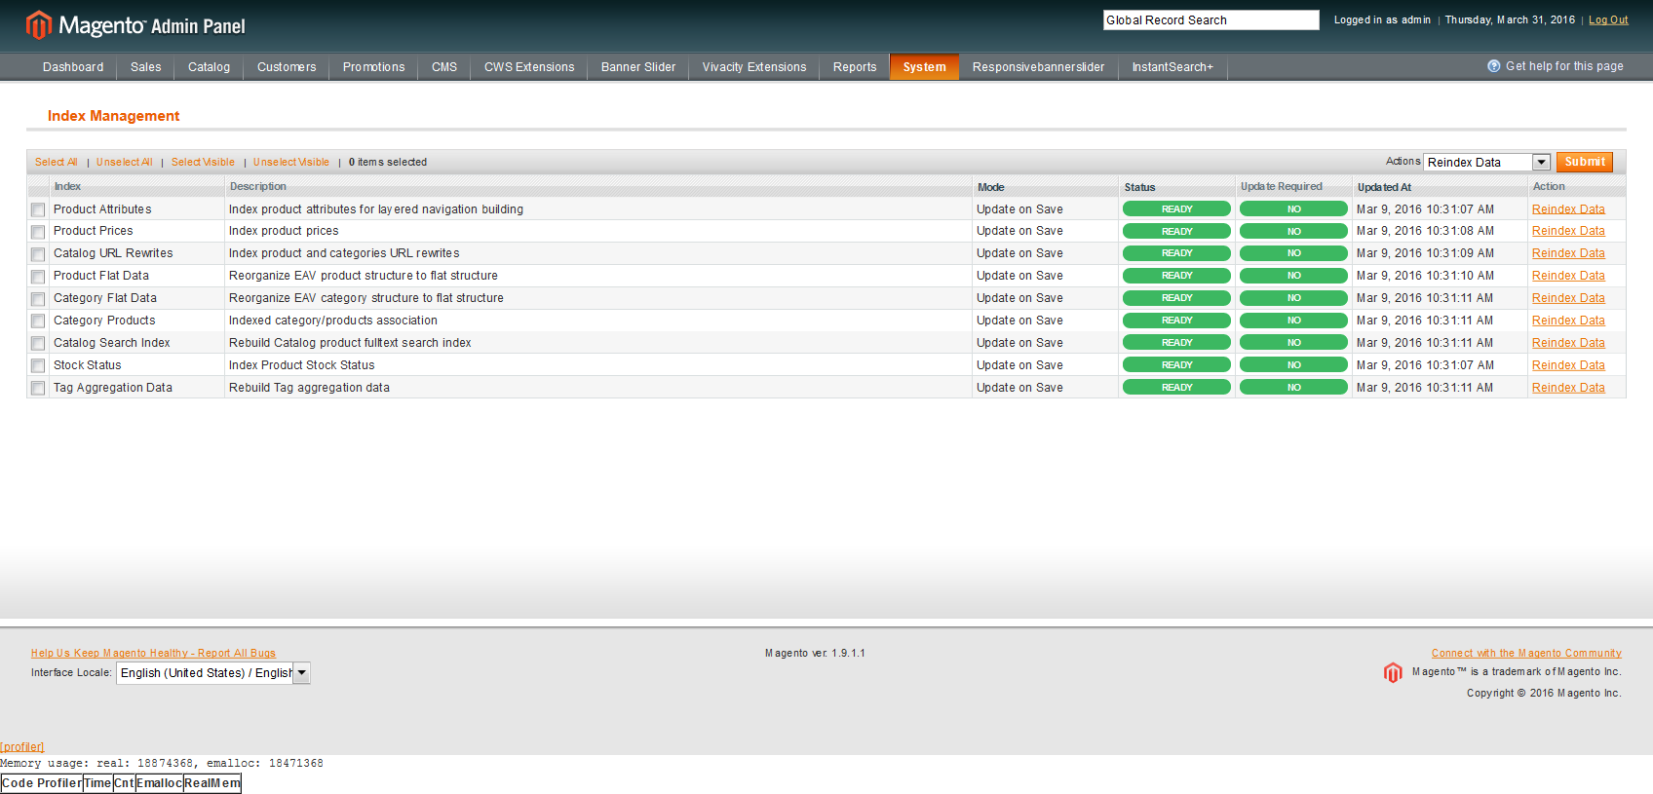Open the System menu

[x=925, y=67]
